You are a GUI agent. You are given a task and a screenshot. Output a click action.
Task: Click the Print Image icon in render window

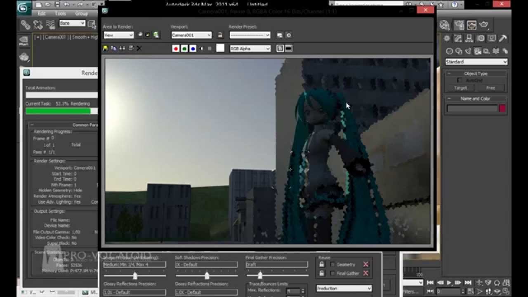tap(131, 48)
